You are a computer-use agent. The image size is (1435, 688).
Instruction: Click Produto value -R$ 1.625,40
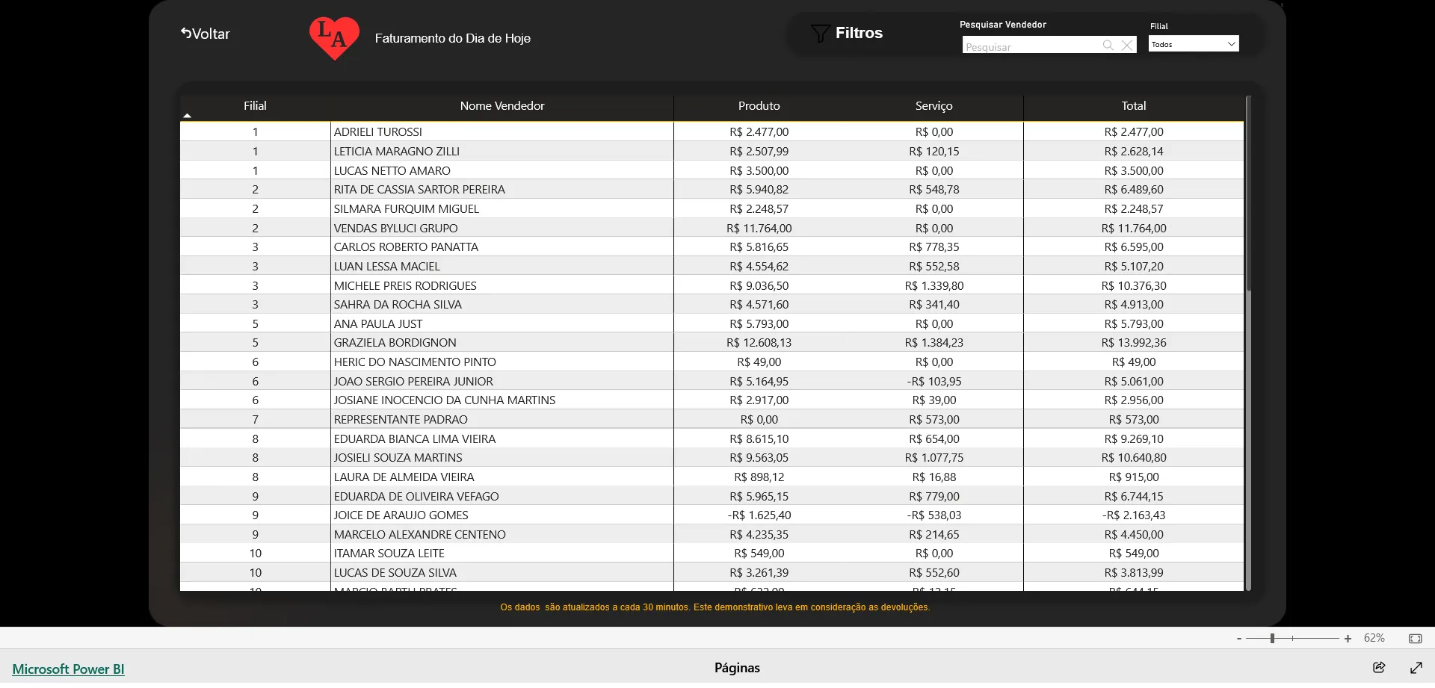pos(759,515)
